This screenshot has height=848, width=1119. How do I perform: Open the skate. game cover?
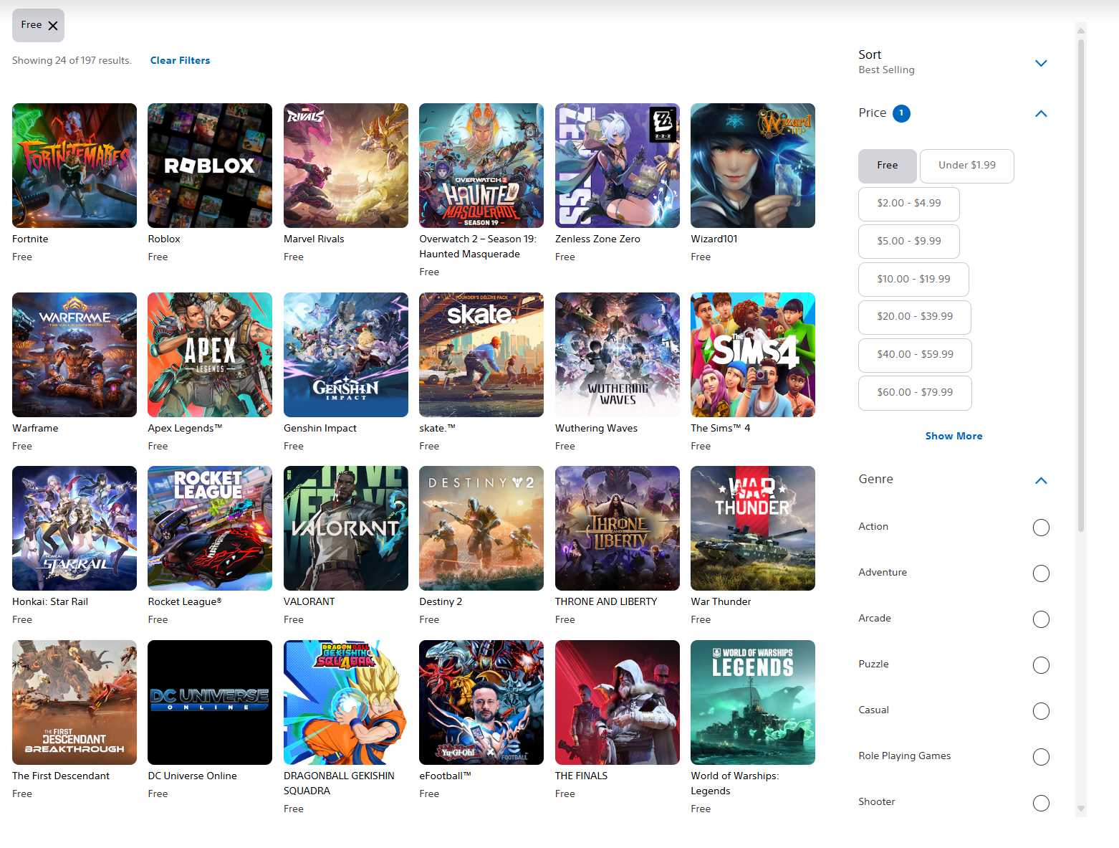481,355
